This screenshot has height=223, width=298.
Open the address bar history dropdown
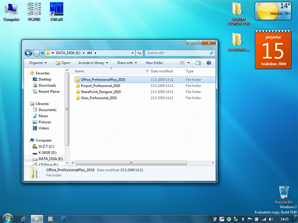coord(133,53)
